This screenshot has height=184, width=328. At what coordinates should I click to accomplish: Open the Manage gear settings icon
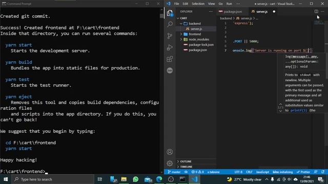pyautogui.click(x=170, y=163)
